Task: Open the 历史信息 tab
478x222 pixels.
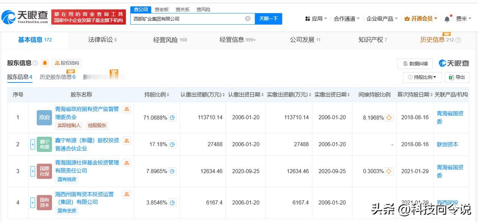Action: (437, 40)
